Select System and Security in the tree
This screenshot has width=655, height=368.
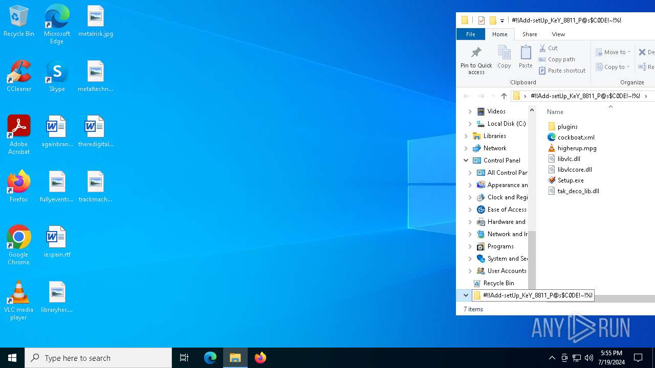click(x=502, y=259)
